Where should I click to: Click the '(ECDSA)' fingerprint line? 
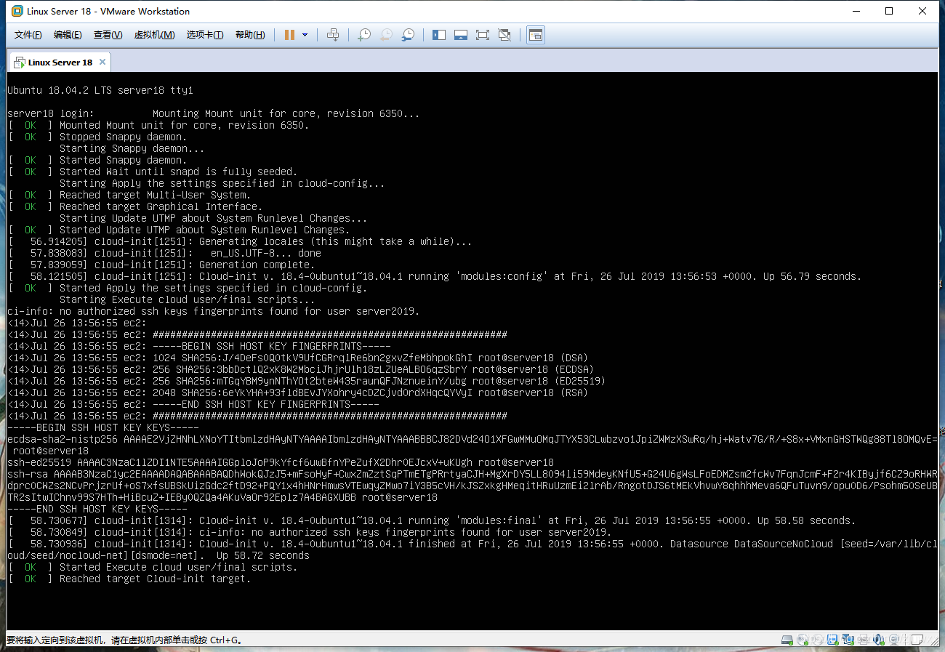click(x=301, y=369)
